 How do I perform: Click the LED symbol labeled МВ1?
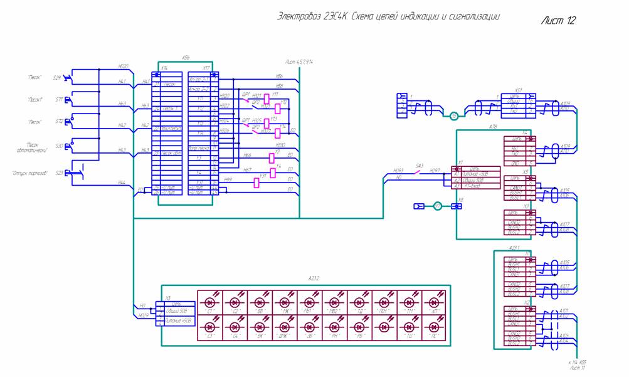coord(309,302)
